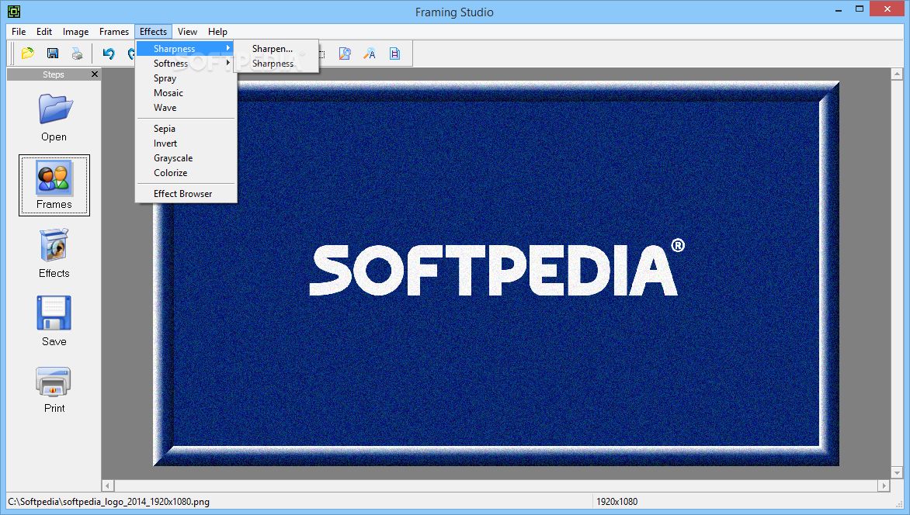
Task: Click the horizontal scrollbar left arrow
Action: (x=108, y=486)
